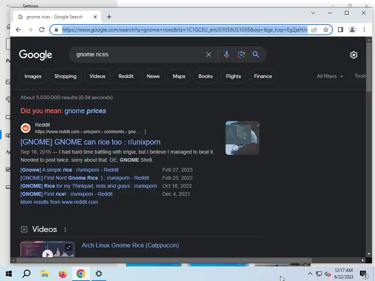The image size is (375, 281).
Task: Share this page using address bar icon
Action: coord(314,30)
